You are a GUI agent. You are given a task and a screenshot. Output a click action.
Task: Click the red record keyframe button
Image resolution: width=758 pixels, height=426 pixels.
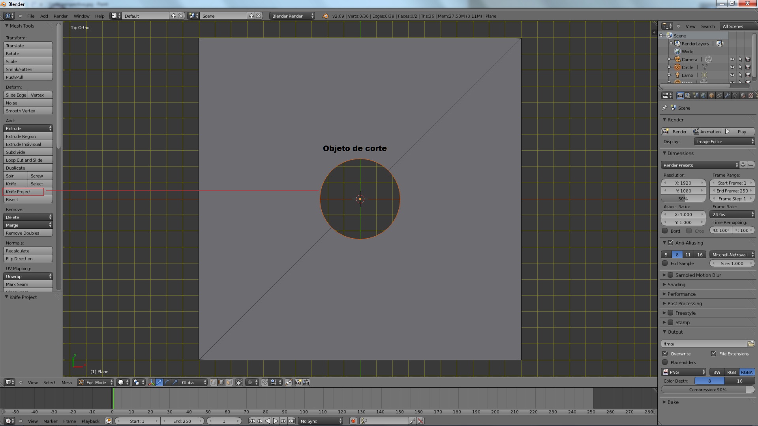[x=353, y=421]
